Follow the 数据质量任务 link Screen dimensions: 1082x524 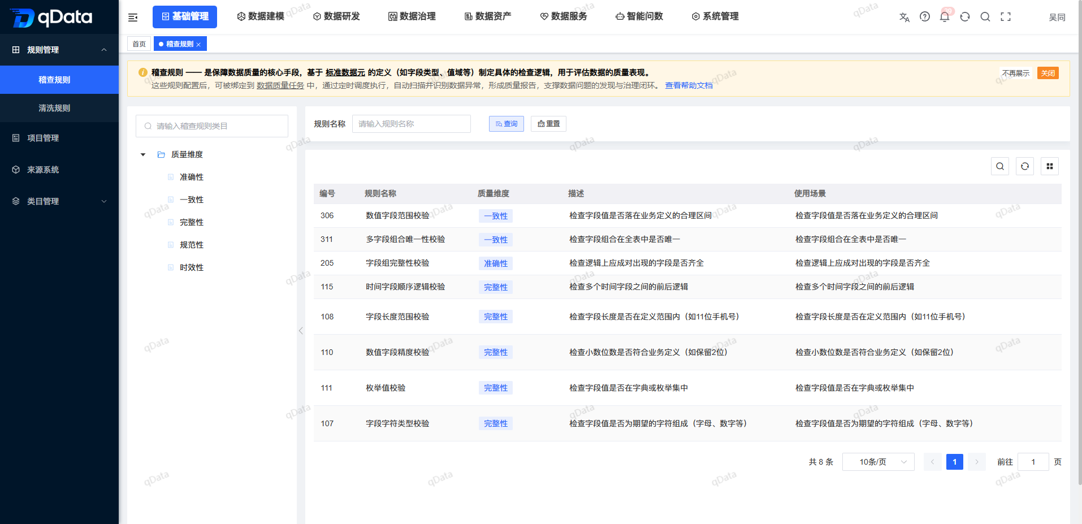(x=280, y=85)
